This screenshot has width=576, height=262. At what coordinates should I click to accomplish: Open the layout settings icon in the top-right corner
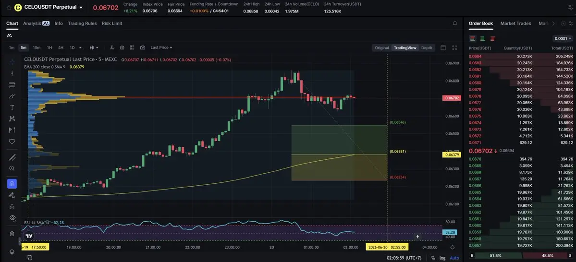coord(570,7)
